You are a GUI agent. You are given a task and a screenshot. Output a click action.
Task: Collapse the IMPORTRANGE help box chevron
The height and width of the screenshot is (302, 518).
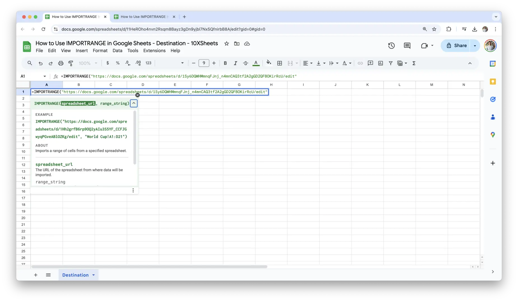[134, 103]
